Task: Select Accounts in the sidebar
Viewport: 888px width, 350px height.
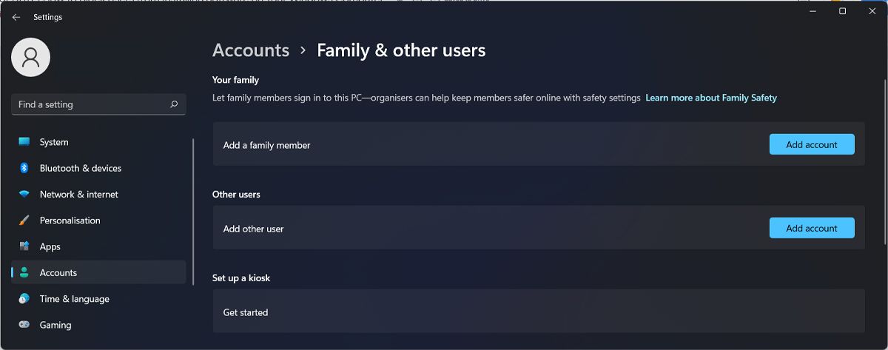Action: [58, 273]
